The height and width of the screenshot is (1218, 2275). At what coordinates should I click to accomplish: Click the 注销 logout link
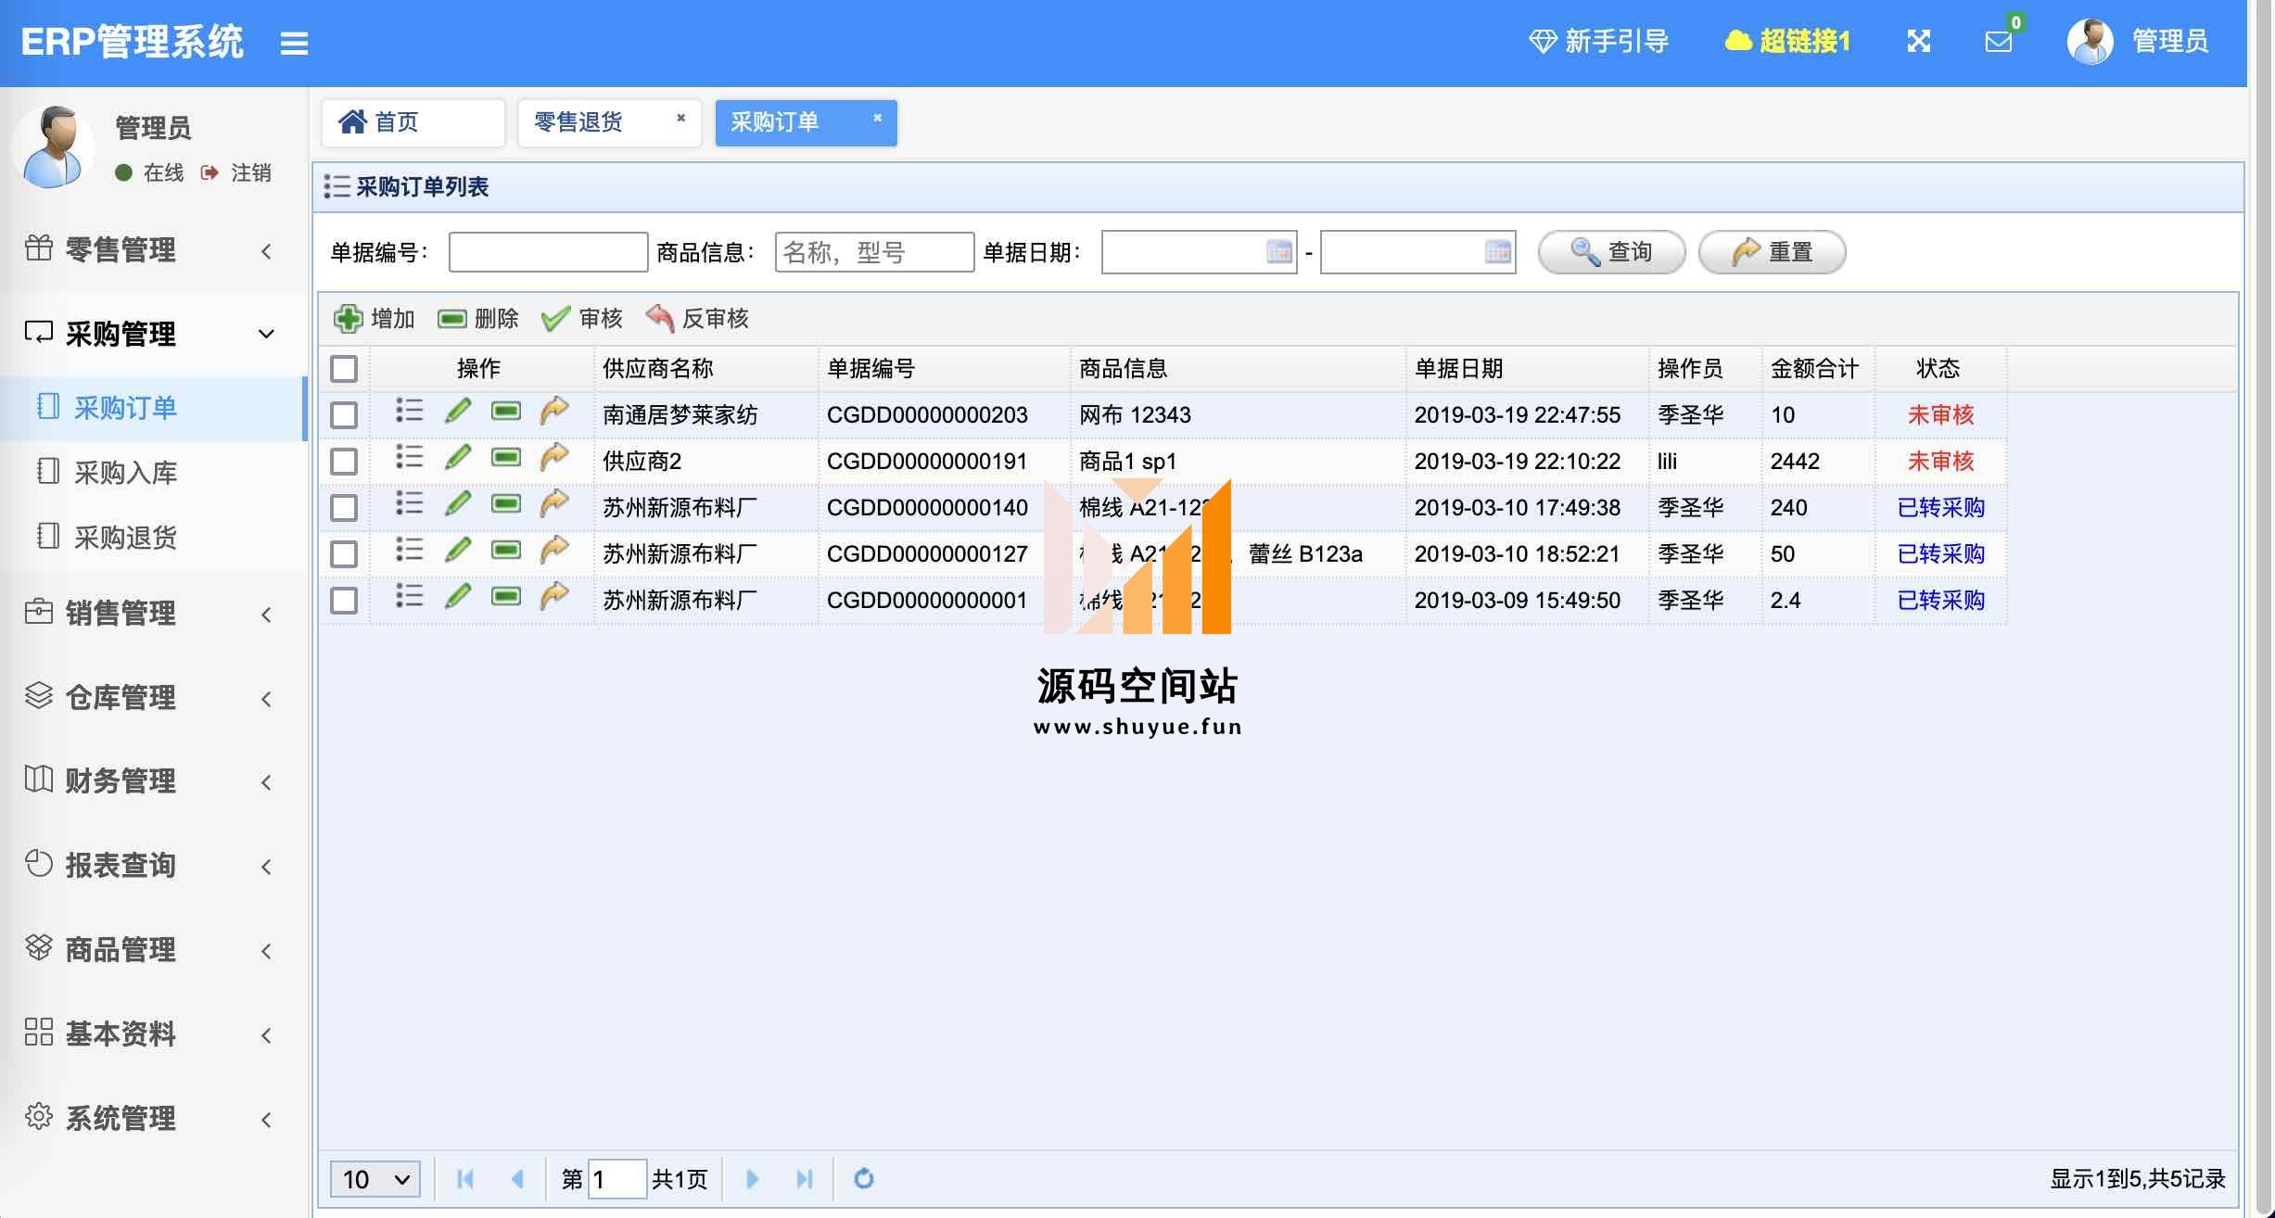(x=236, y=172)
